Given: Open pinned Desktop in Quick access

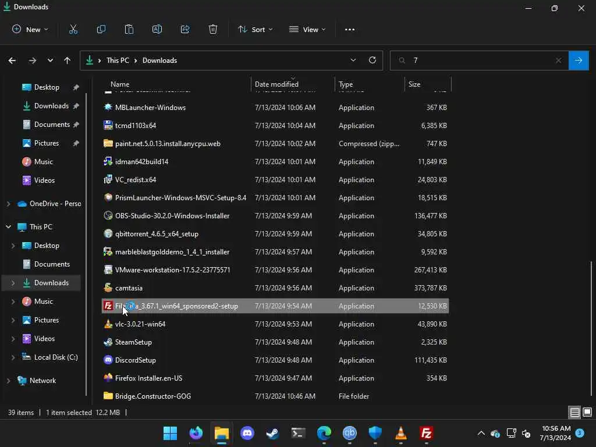Looking at the screenshot, I should point(47,87).
